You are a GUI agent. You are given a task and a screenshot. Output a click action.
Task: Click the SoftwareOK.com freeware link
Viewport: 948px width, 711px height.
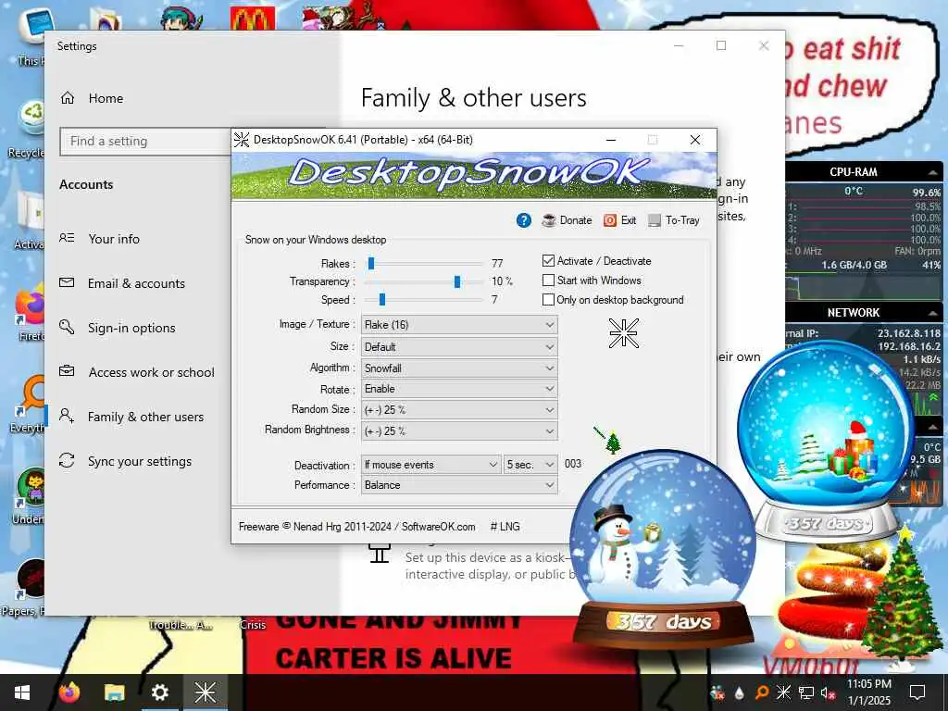(x=438, y=527)
